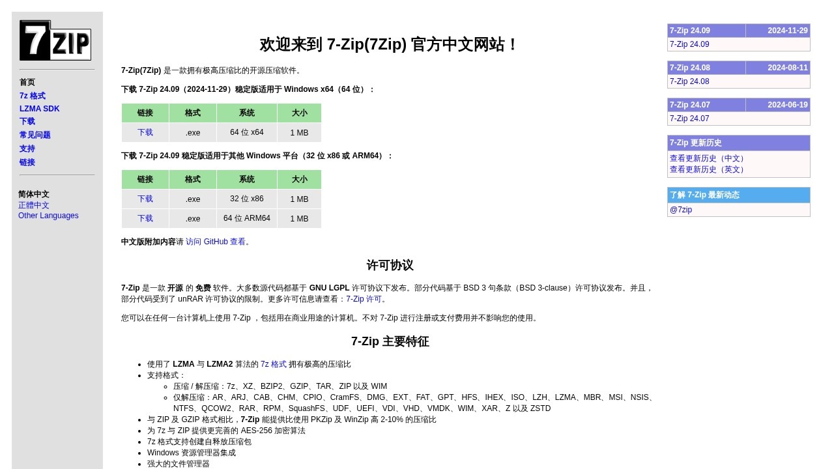Open 访问 GitHub 查看 link
This screenshot has height=469, width=834.
click(216, 242)
